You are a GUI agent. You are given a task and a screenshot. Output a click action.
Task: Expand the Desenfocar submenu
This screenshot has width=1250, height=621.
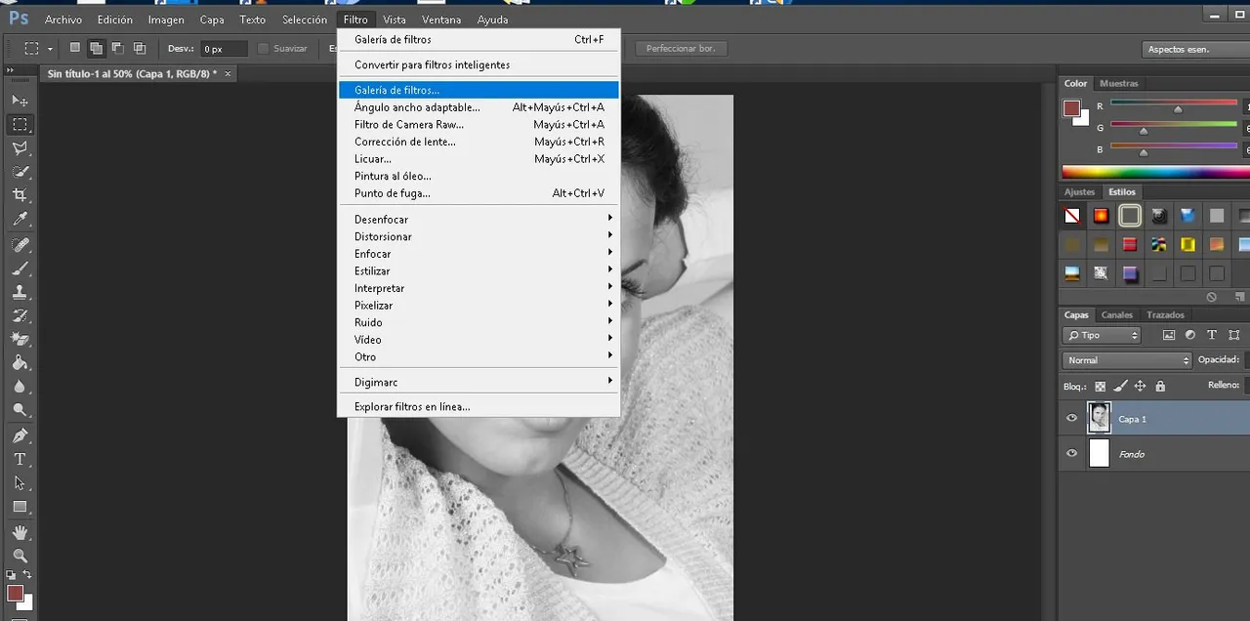click(x=479, y=220)
